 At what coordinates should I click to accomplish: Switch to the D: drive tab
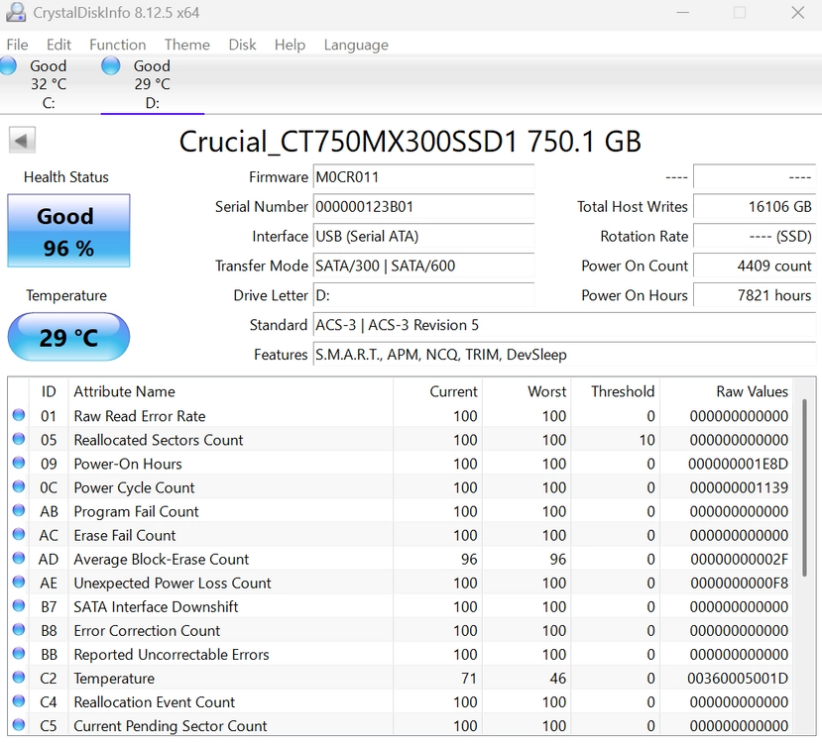[x=152, y=84]
